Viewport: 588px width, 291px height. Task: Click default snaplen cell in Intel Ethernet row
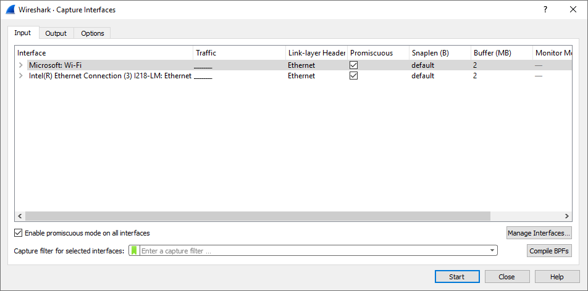(422, 76)
